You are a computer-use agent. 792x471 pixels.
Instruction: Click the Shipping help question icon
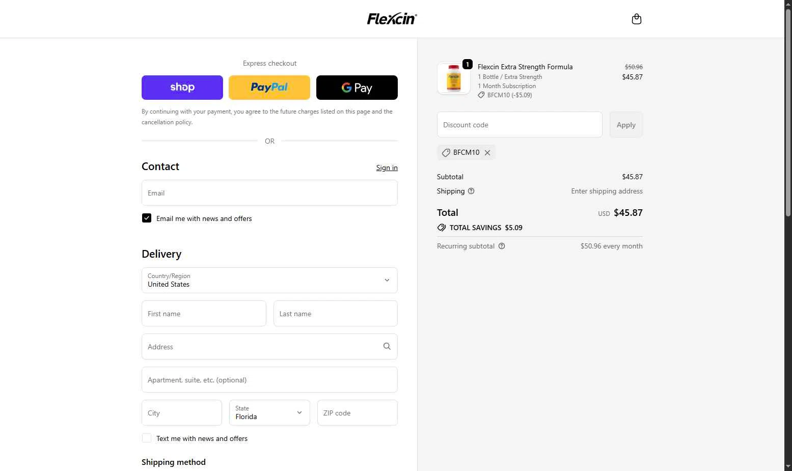click(x=471, y=191)
